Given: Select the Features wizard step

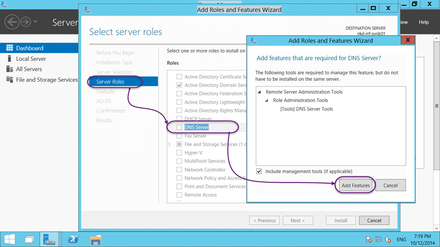Looking at the screenshot, I should tap(106, 91).
